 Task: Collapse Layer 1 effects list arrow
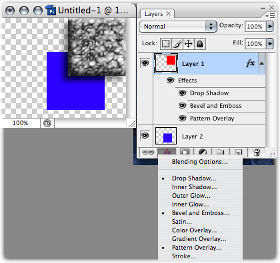point(262,63)
